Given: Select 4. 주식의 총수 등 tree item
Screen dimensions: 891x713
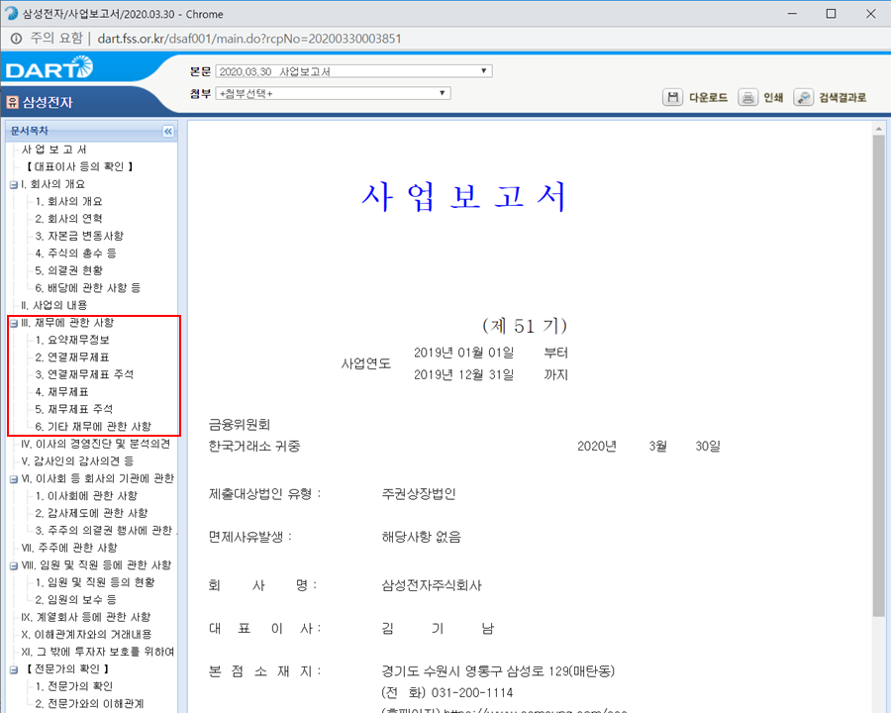Looking at the screenshot, I should pyautogui.click(x=75, y=254).
